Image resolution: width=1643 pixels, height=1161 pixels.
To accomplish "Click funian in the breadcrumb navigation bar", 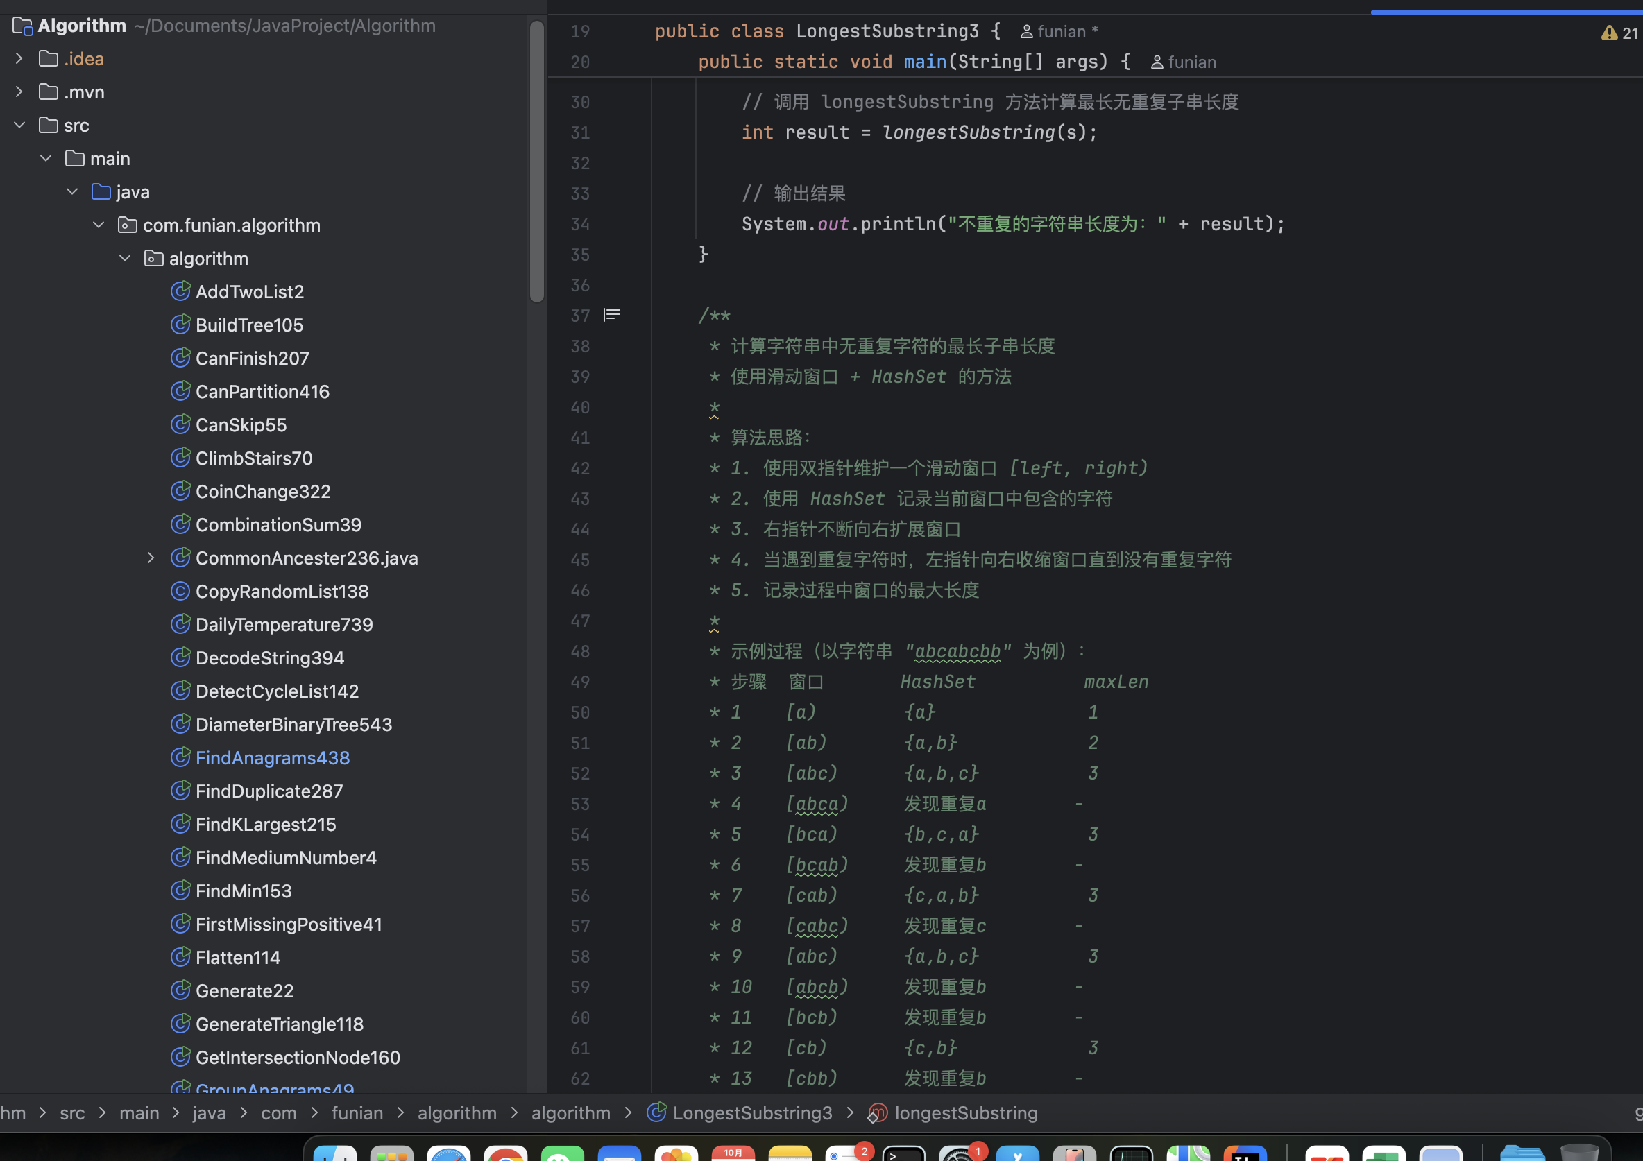I will [x=358, y=1113].
